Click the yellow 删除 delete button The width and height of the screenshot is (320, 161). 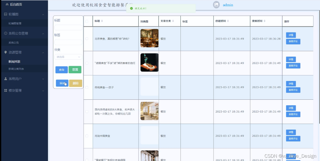point(76,83)
